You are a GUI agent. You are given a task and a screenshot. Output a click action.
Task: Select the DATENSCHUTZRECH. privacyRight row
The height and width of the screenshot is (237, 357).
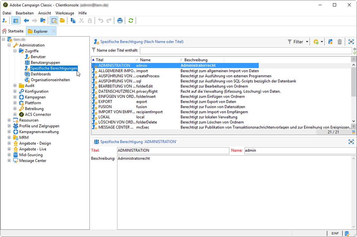pyautogui.click(x=221, y=91)
